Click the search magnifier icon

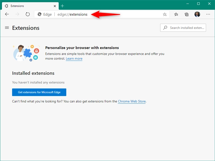165,28
